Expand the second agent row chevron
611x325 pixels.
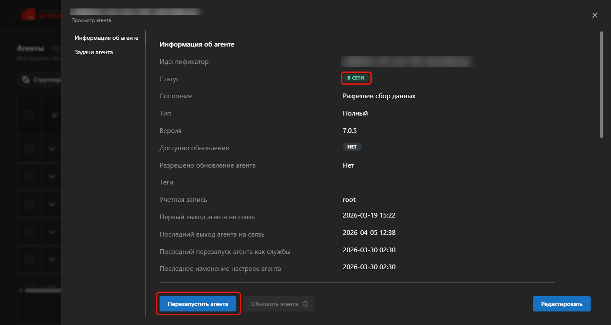click(52, 176)
